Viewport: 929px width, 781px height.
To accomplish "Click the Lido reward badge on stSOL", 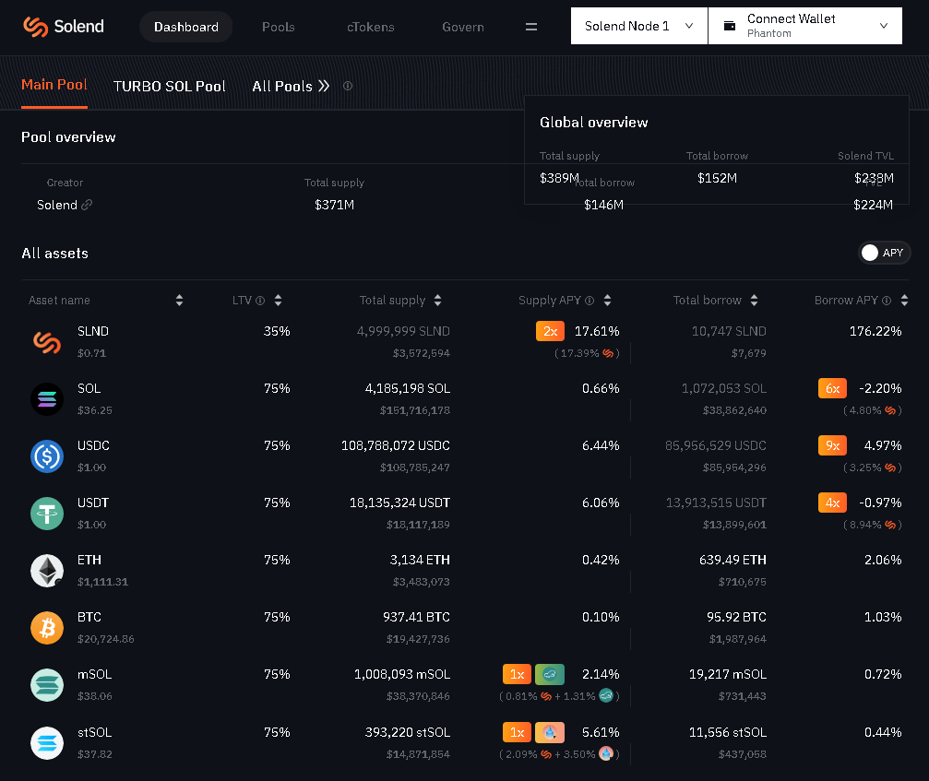I will click(550, 732).
